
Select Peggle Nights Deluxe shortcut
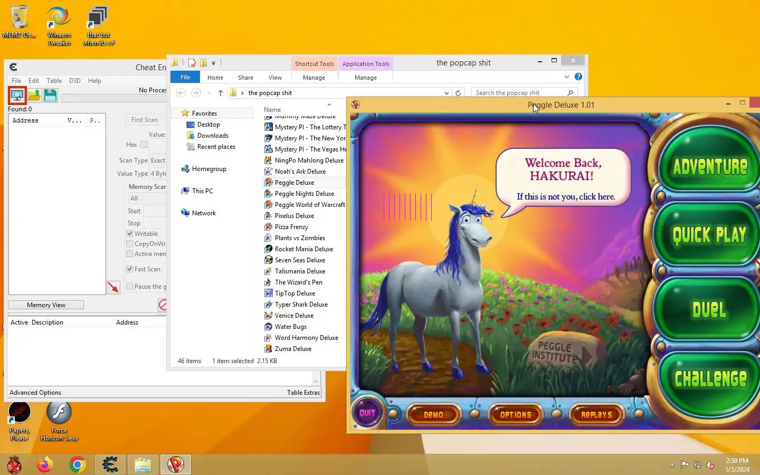click(x=299, y=194)
